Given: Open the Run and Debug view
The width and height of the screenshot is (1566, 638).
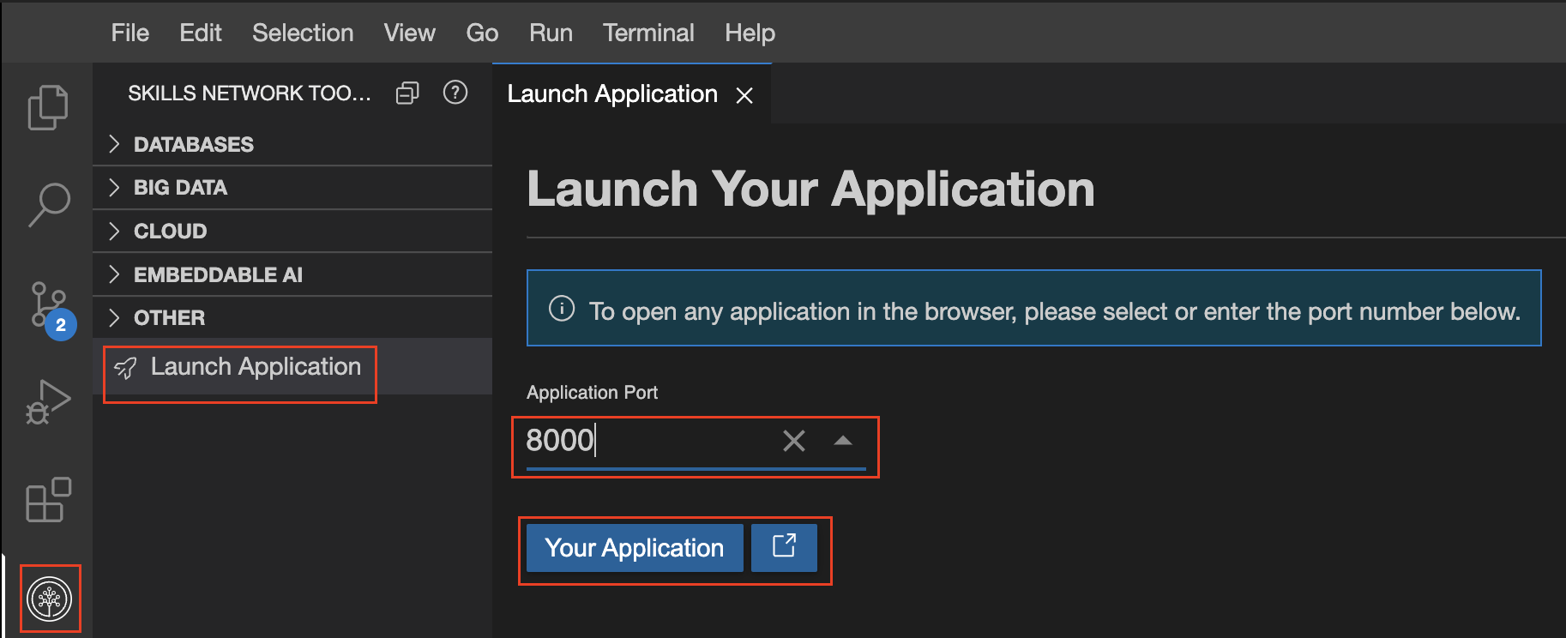Looking at the screenshot, I should (x=48, y=402).
